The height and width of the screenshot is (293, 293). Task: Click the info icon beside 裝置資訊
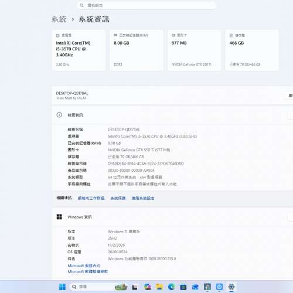[59, 115]
